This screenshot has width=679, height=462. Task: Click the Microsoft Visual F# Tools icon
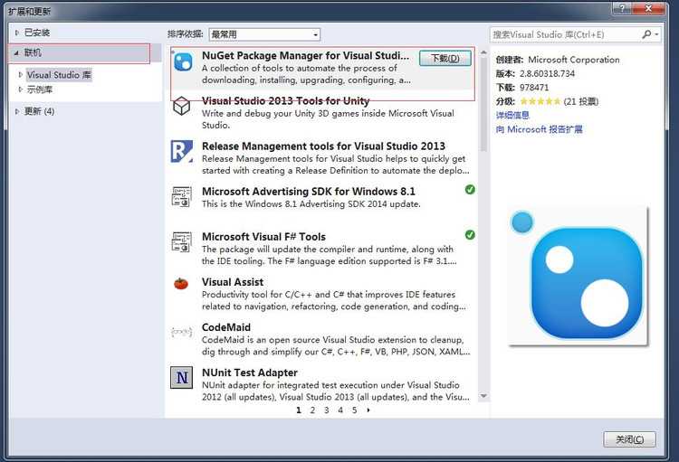pos(181,241)
